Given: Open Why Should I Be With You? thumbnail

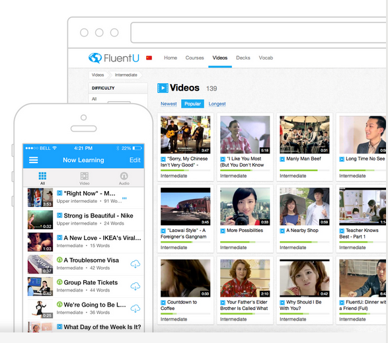Looking at the screenshot, I should (304, 278).
